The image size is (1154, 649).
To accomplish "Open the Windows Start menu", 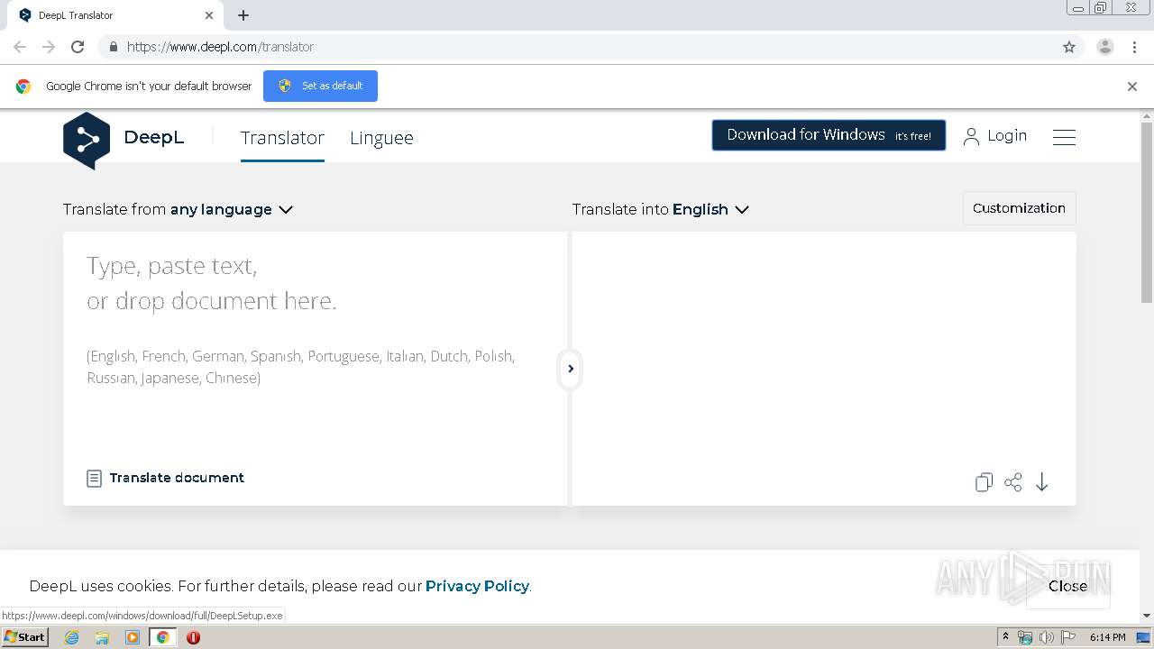I will click(24, 637).
